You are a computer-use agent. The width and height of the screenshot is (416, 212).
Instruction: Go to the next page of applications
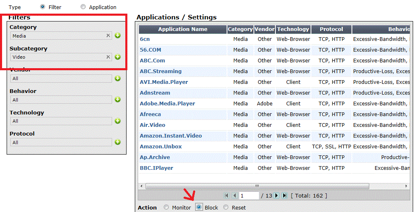pos(276,195)
